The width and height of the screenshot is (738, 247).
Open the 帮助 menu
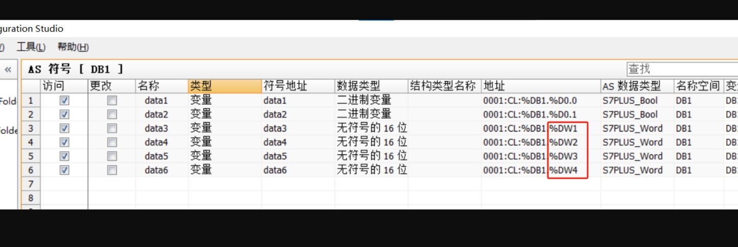point(73,47)
